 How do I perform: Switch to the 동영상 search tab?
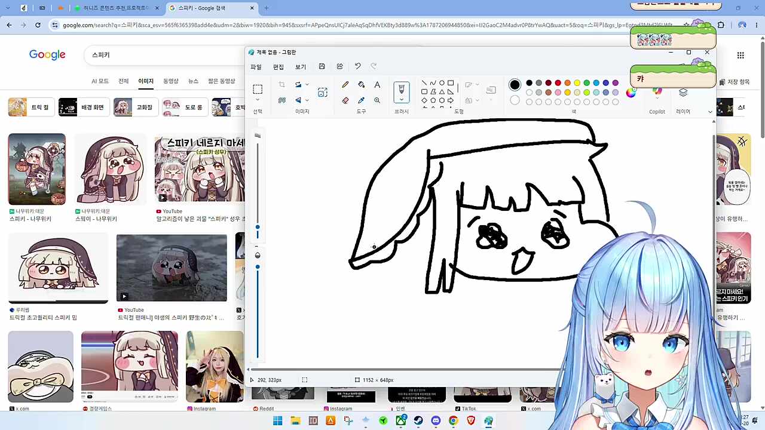point(171,81)
